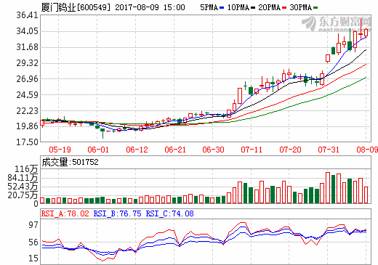The image size is (378, 265).
Task: Click the 20PMA legend label
Action: point(270,7)
